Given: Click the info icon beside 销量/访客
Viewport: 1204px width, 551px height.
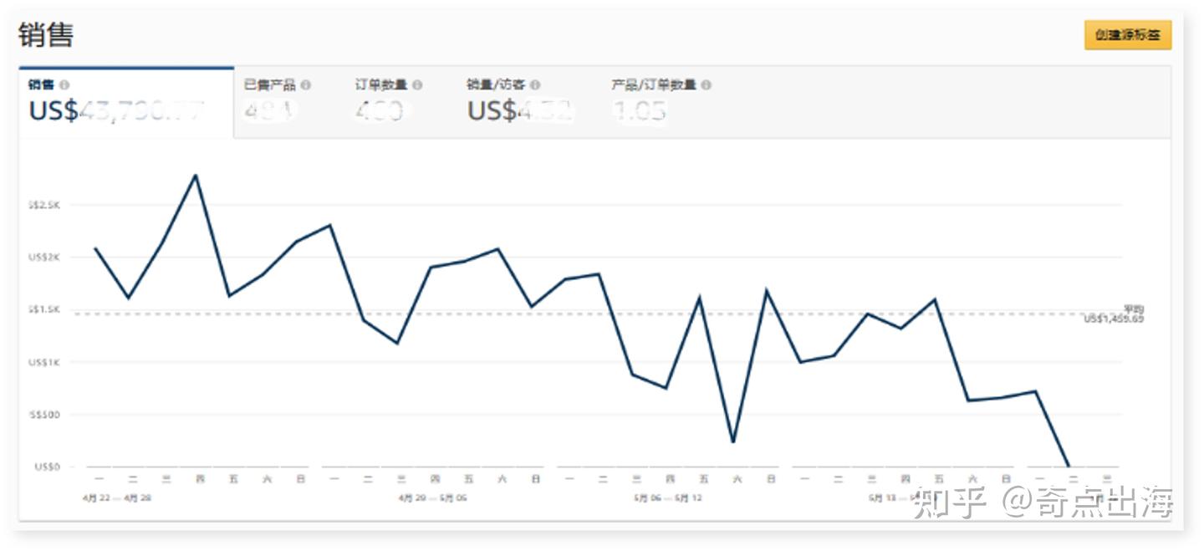Looking at the screenshot, I should (535, 85).
